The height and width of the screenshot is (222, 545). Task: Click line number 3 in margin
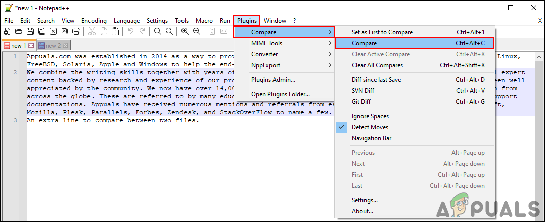15,121
